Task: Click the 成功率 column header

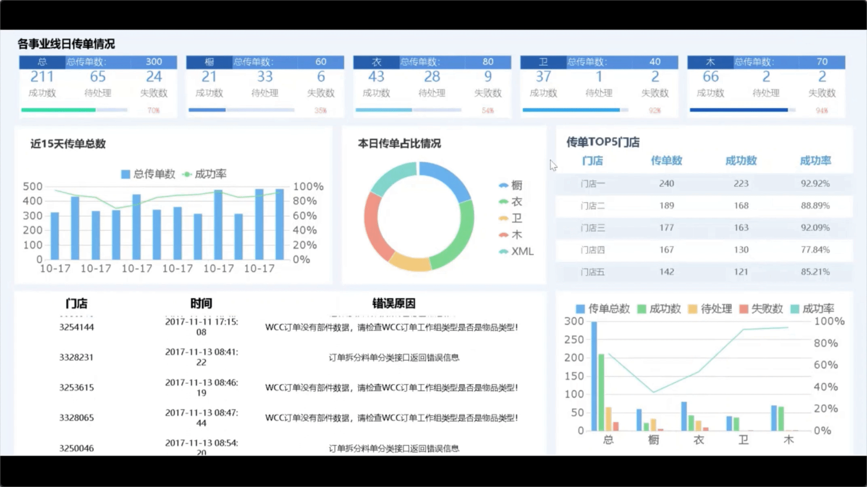Action: pyautogui.click(x=815, y=161)
